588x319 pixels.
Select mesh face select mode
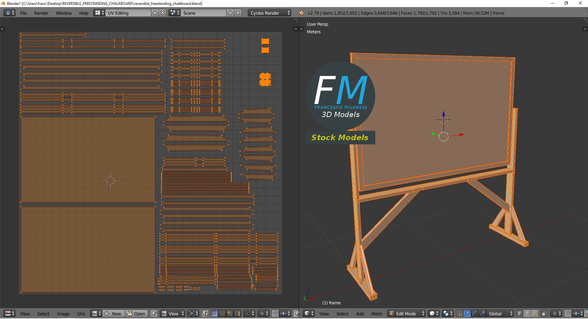[535, 313]
